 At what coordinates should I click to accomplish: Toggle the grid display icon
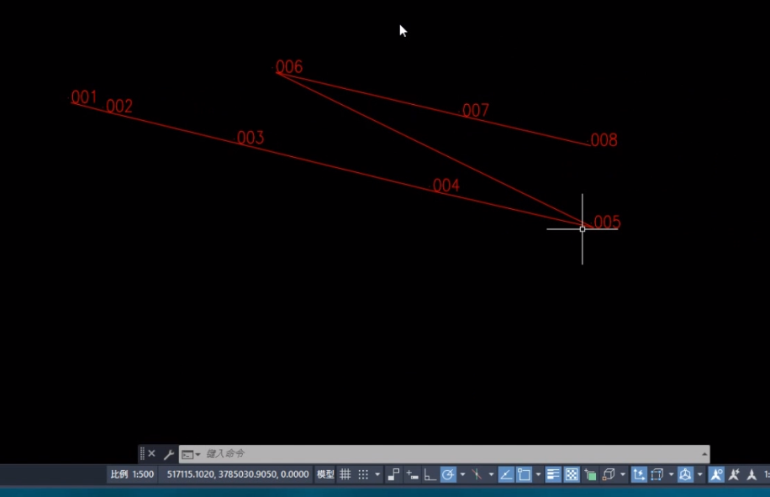coord(345,474)
